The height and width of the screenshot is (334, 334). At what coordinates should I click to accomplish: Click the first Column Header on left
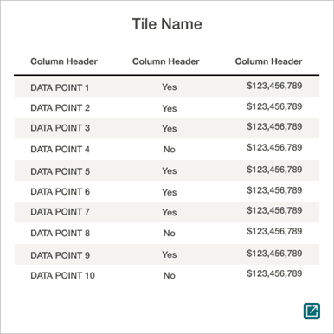point(64,61)
